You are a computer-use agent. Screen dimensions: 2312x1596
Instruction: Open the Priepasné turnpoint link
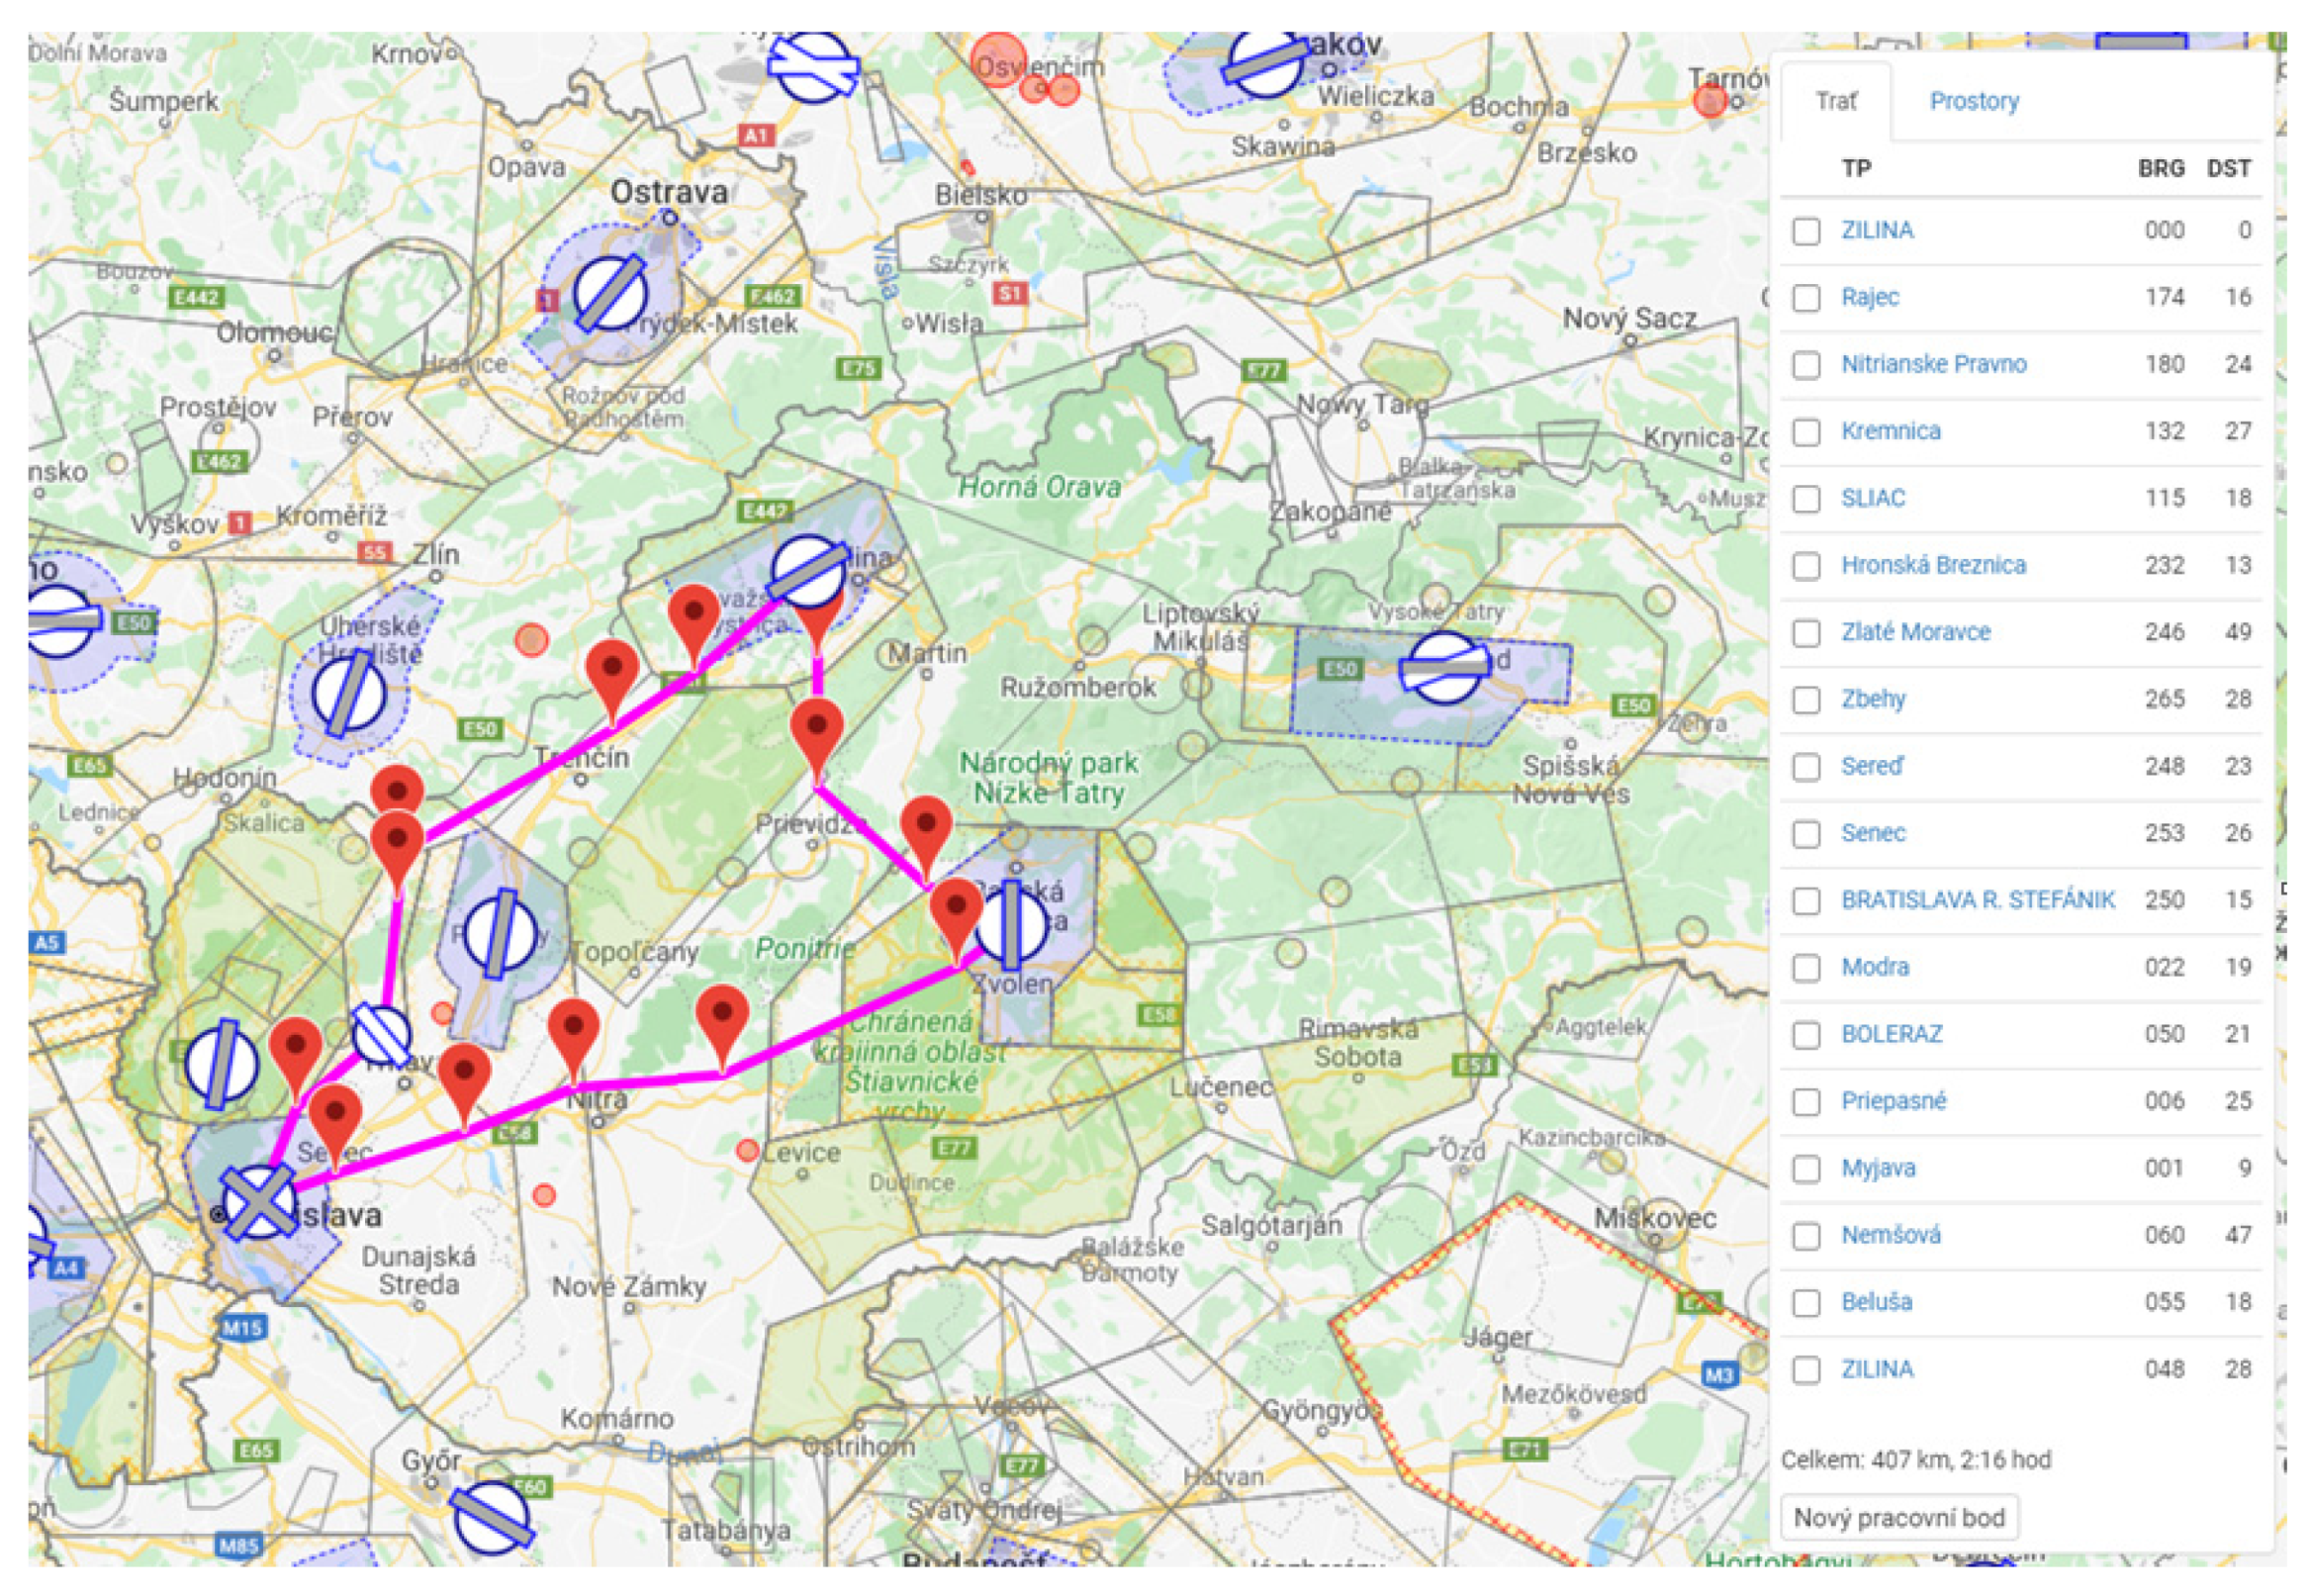click(1894, 1101)
